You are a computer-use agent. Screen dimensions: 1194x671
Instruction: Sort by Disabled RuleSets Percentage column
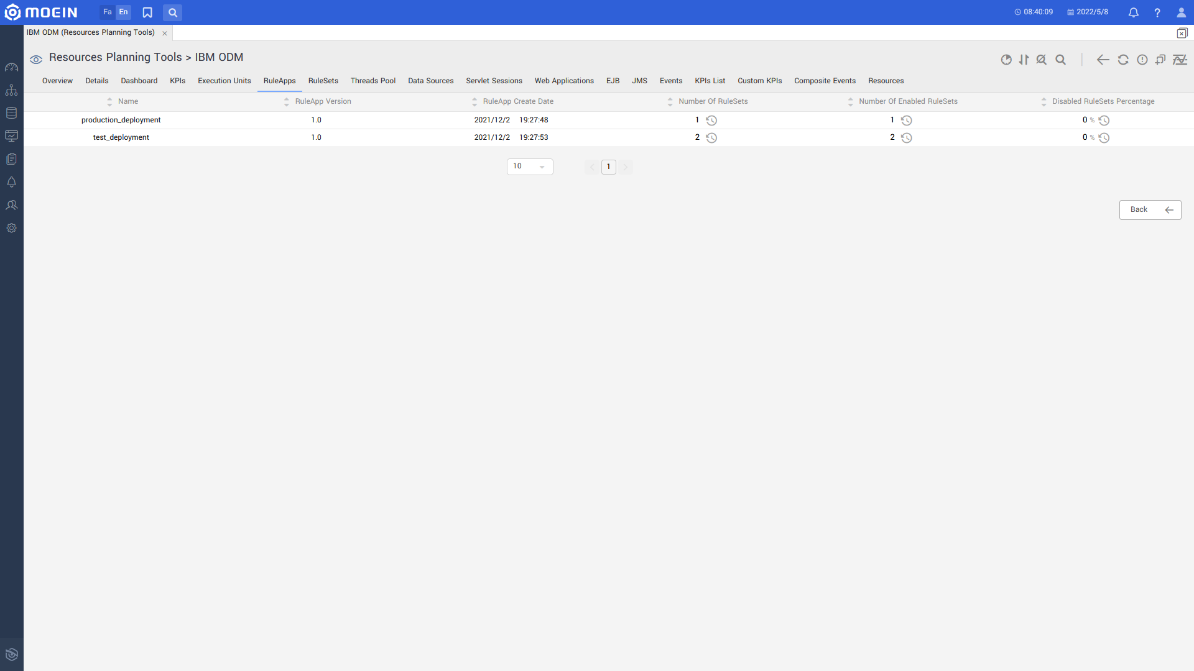pyautogui.click(x=1044, y=102)
